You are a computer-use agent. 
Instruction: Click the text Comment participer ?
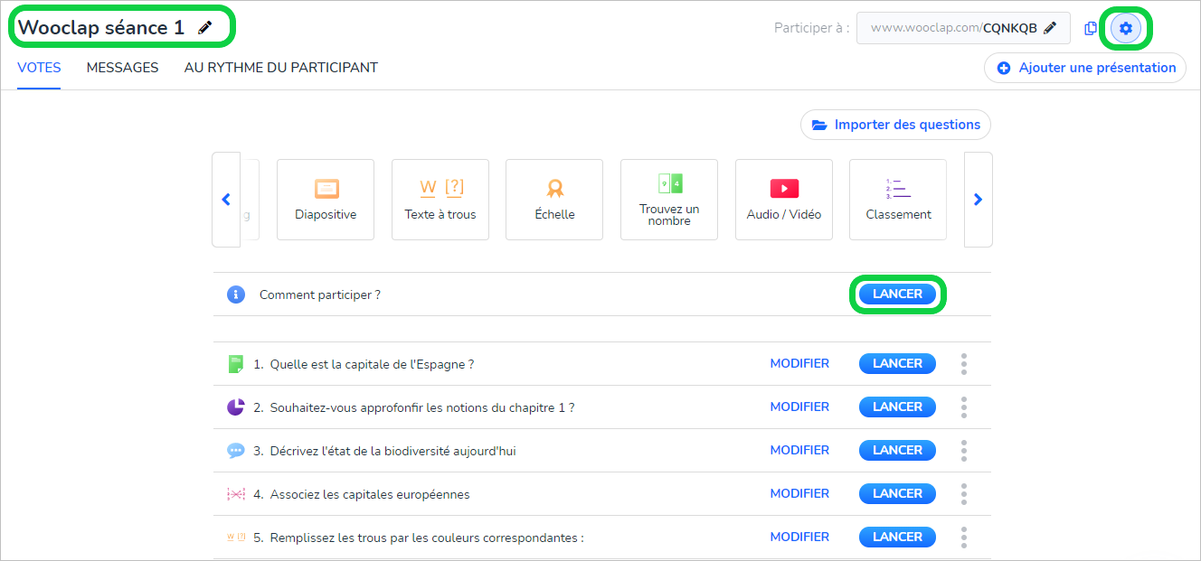tap(320, 295)
